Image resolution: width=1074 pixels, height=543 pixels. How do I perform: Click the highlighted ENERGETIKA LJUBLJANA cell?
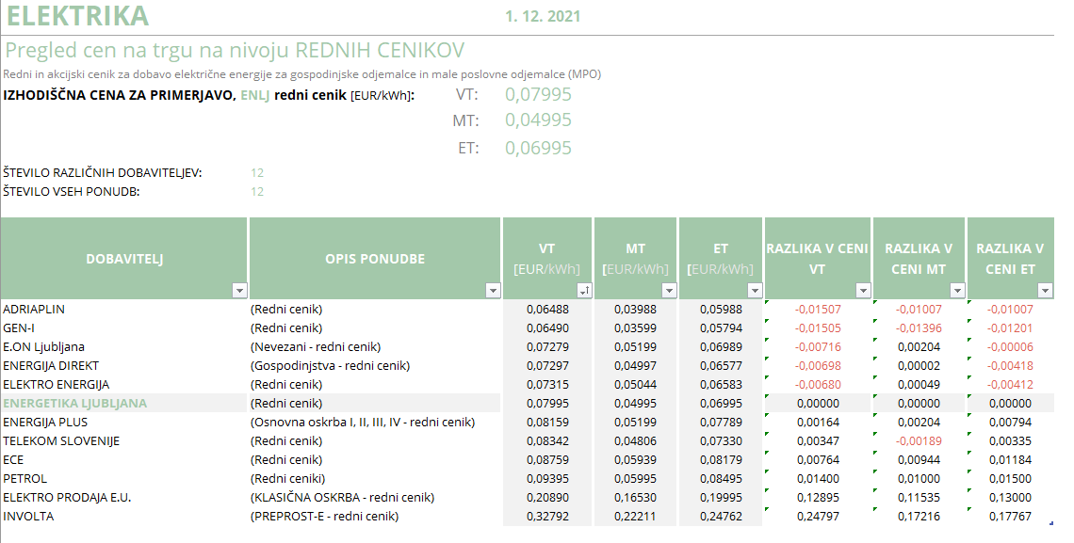tap(75, 403)
